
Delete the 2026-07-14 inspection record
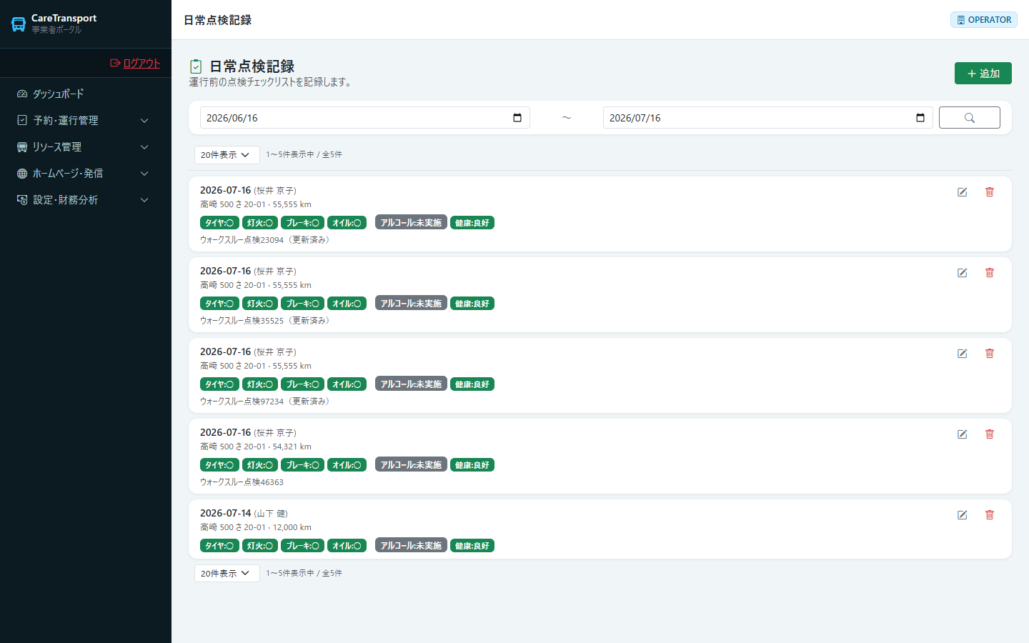pyautogui.click(x=990, y=515)
